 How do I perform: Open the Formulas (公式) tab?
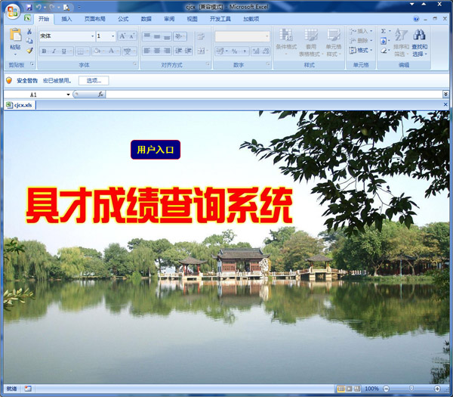[123, 19]
